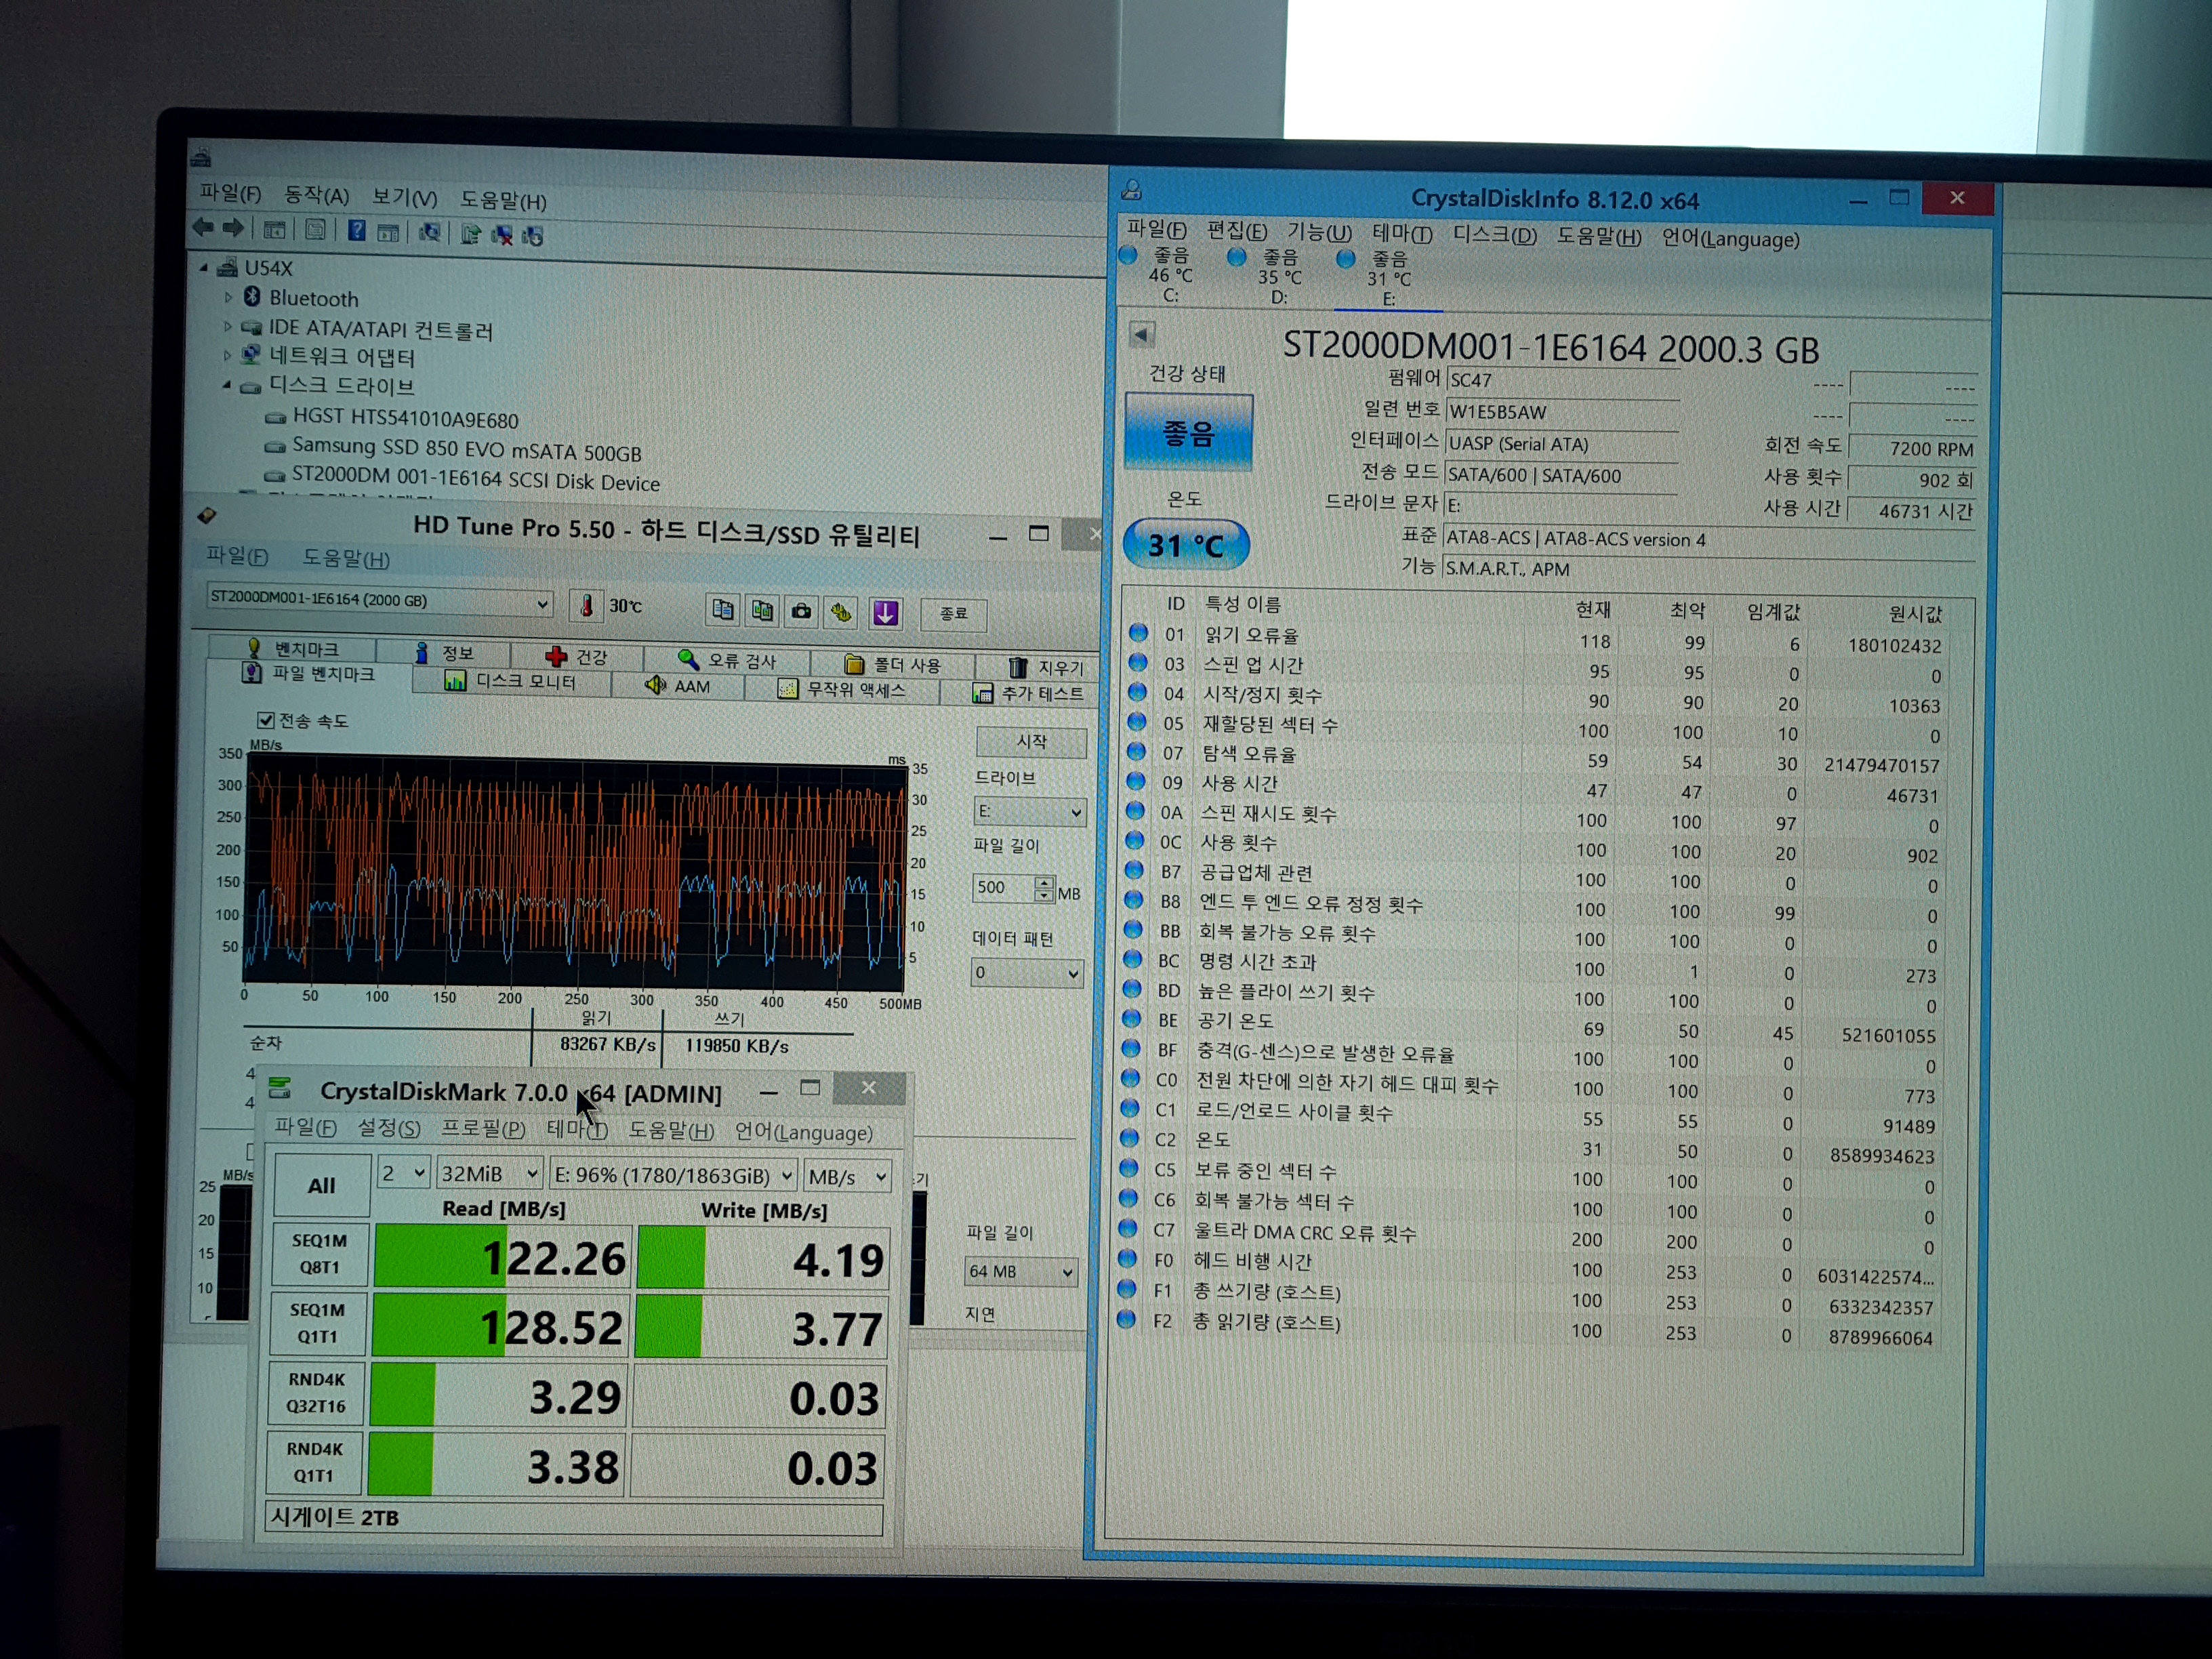Expand the Bluetooth node in Device Manager

pos(228,297)
